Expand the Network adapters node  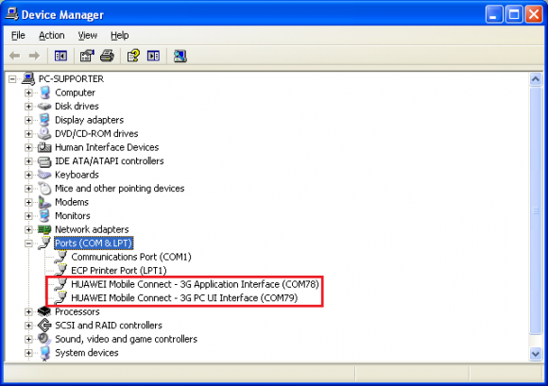click(28, 229)
